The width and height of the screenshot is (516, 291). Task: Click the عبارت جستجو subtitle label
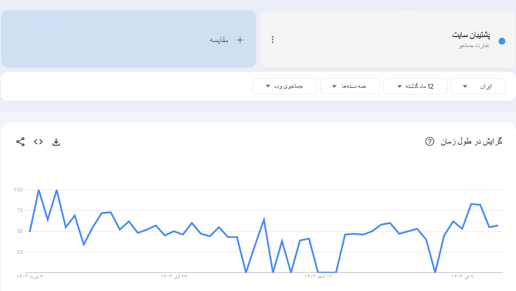(474, 45)
